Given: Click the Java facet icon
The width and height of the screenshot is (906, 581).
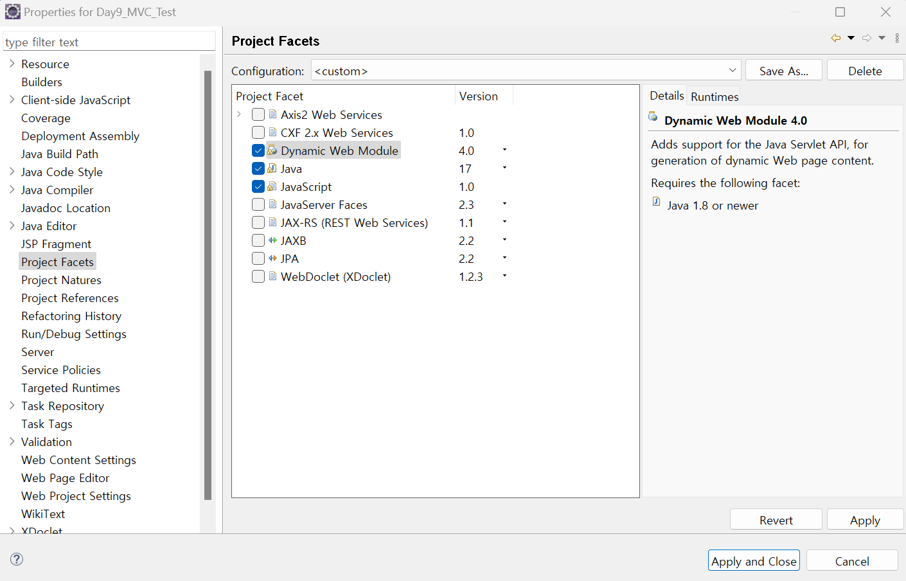Looking at the screenshot, I should (272, 168).
